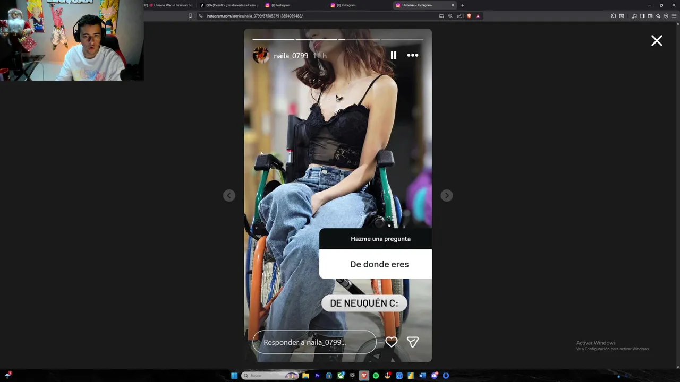Open the naila_0799 username link

pos(291,56)
